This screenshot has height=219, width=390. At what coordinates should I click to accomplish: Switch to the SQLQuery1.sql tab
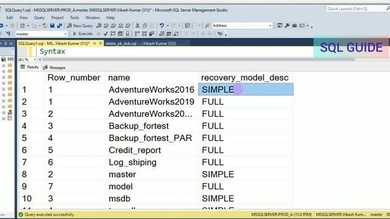(x=54, y=43)
